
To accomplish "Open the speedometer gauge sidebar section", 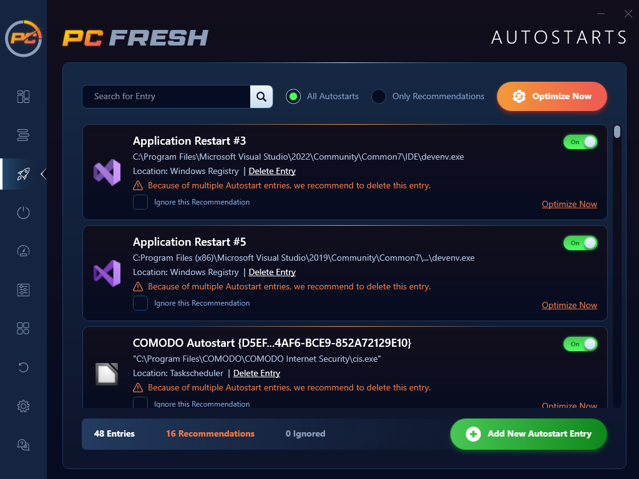I will (x=23, y=251).
